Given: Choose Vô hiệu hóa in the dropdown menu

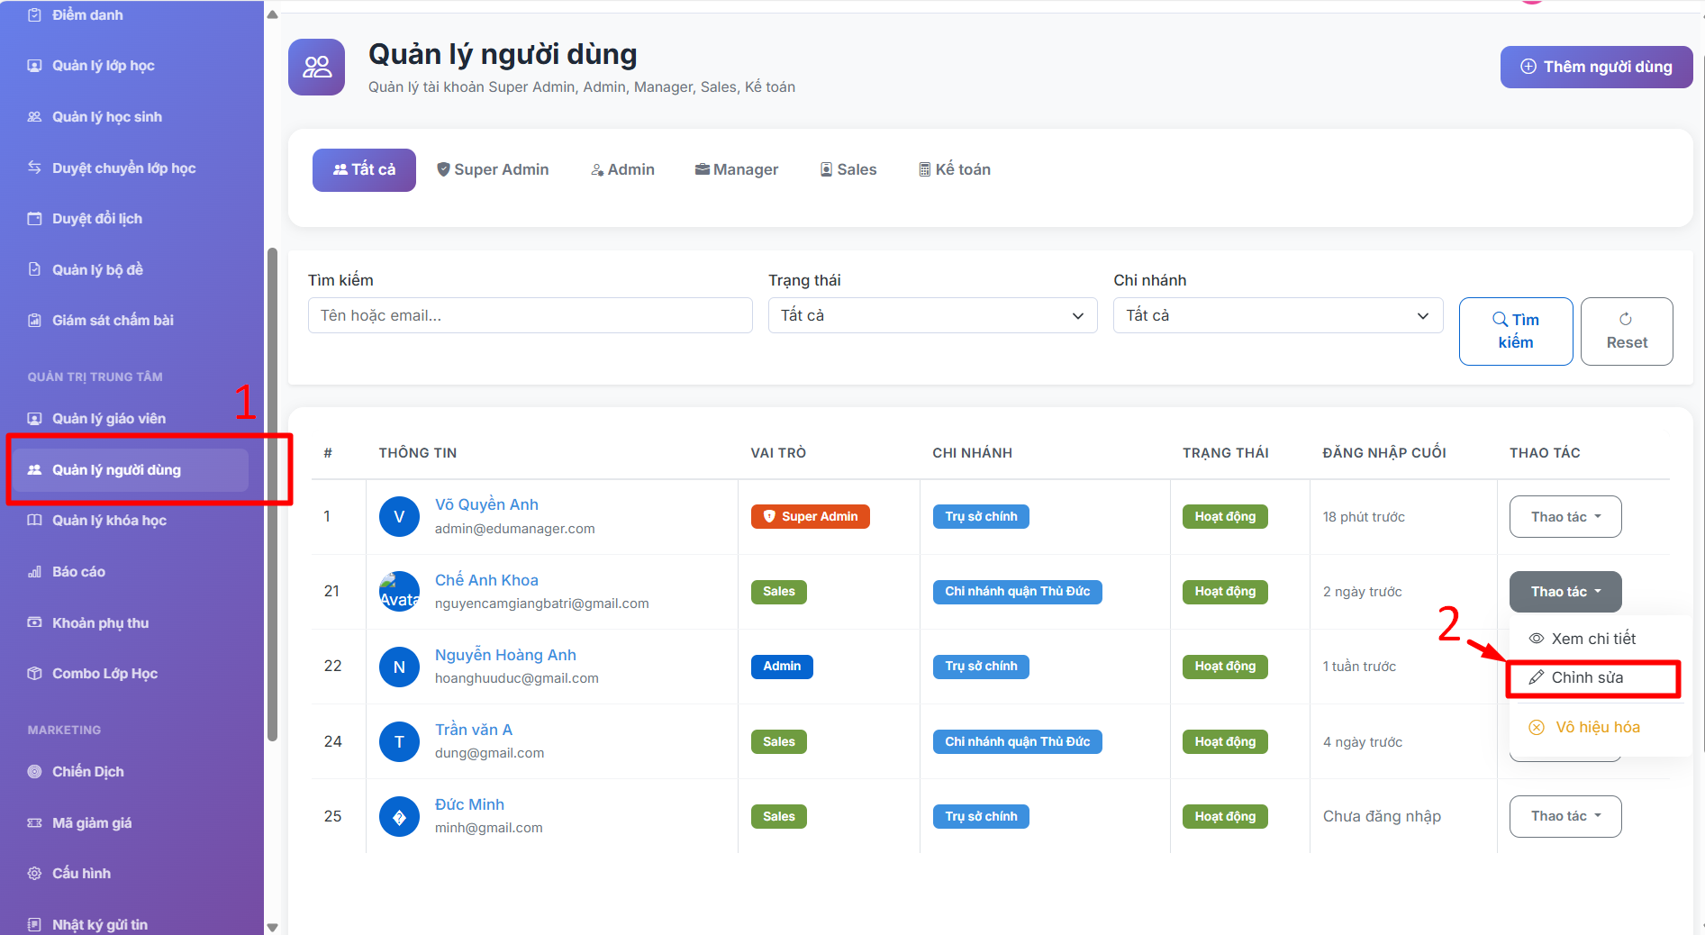Looking at the screenshot, I should (x=1597, y=727).
